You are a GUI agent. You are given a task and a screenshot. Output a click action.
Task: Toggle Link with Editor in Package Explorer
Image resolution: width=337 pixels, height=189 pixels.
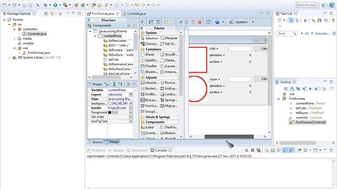[52, 14]
